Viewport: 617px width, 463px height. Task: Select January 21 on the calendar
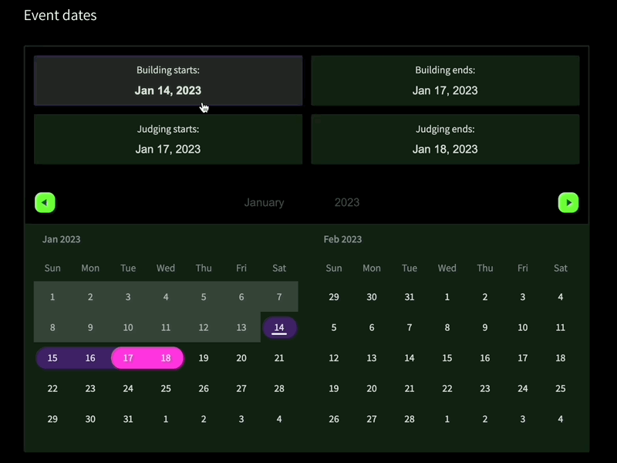279,358
